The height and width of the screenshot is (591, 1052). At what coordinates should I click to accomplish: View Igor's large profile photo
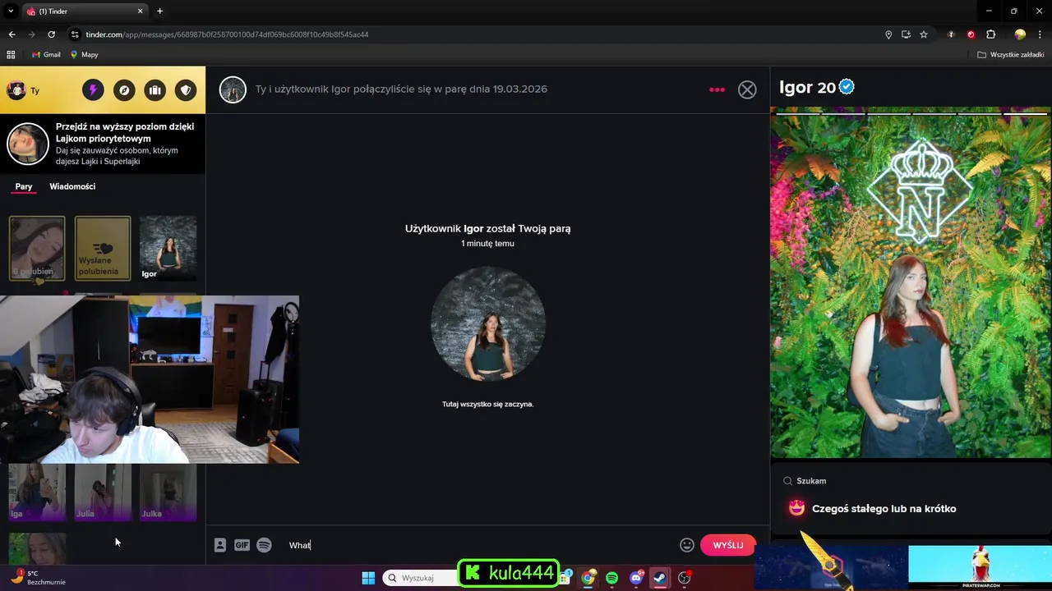(x=911, y=283)
